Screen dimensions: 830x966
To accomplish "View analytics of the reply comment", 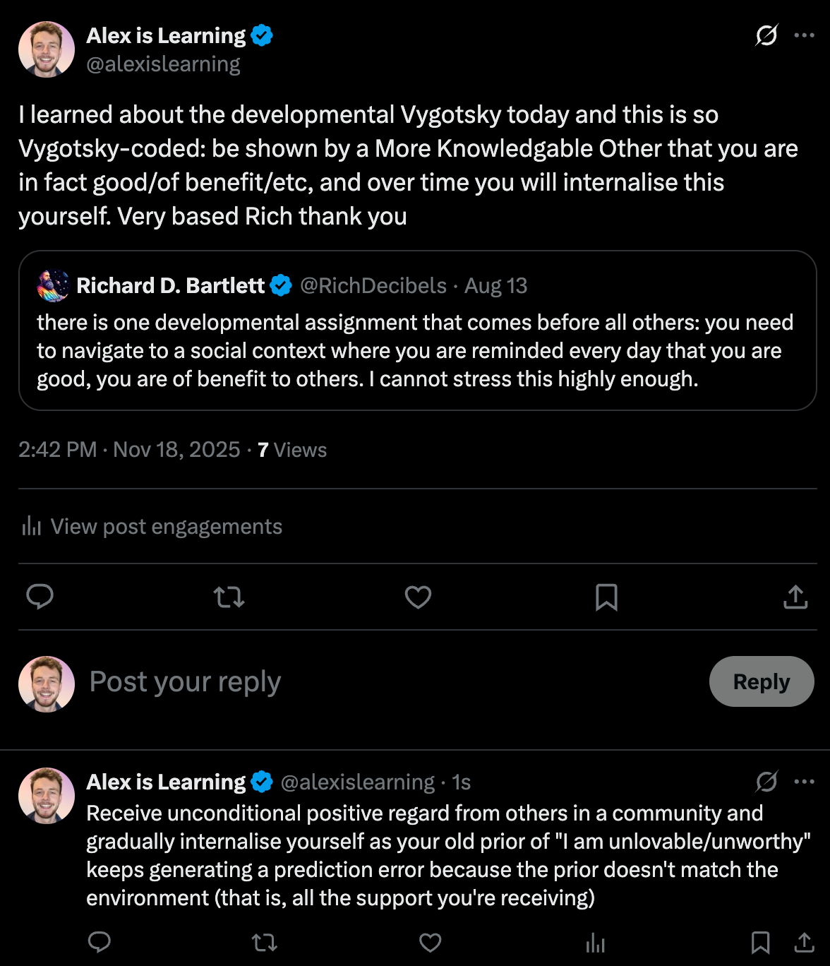I will 595,942.
